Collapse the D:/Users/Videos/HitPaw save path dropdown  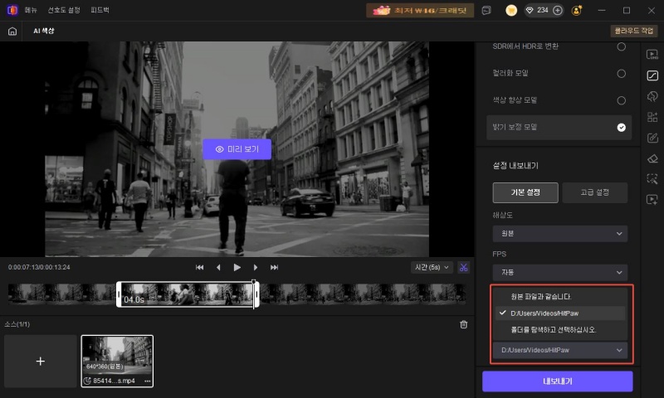point(559,350)
